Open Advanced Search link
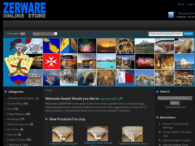This screenshot has width=195, height=146. pyautogui.click(x=175, y=107)
